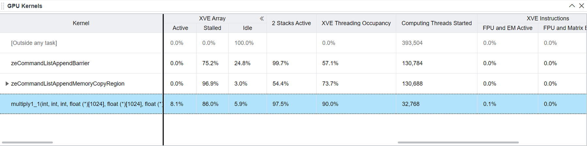Collapse the XVE Array column group
The height and width of the screenshot is (146, 587).
pos(262,19)
